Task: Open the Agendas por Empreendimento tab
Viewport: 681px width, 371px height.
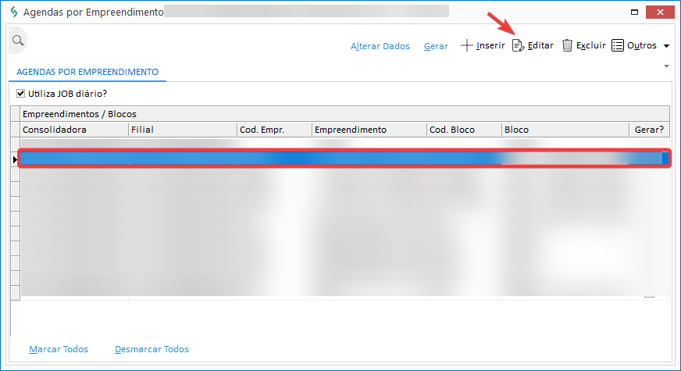Action: coord(87,72)
